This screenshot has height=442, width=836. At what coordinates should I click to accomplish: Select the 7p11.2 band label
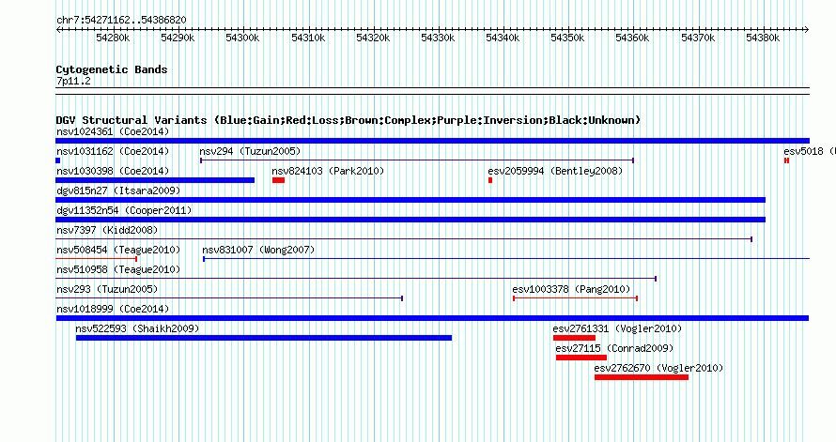(73, 81)
